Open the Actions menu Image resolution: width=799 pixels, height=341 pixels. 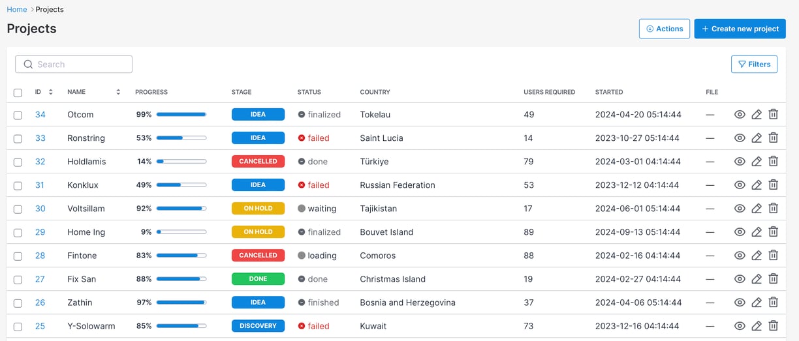click(x=665, y=29)
